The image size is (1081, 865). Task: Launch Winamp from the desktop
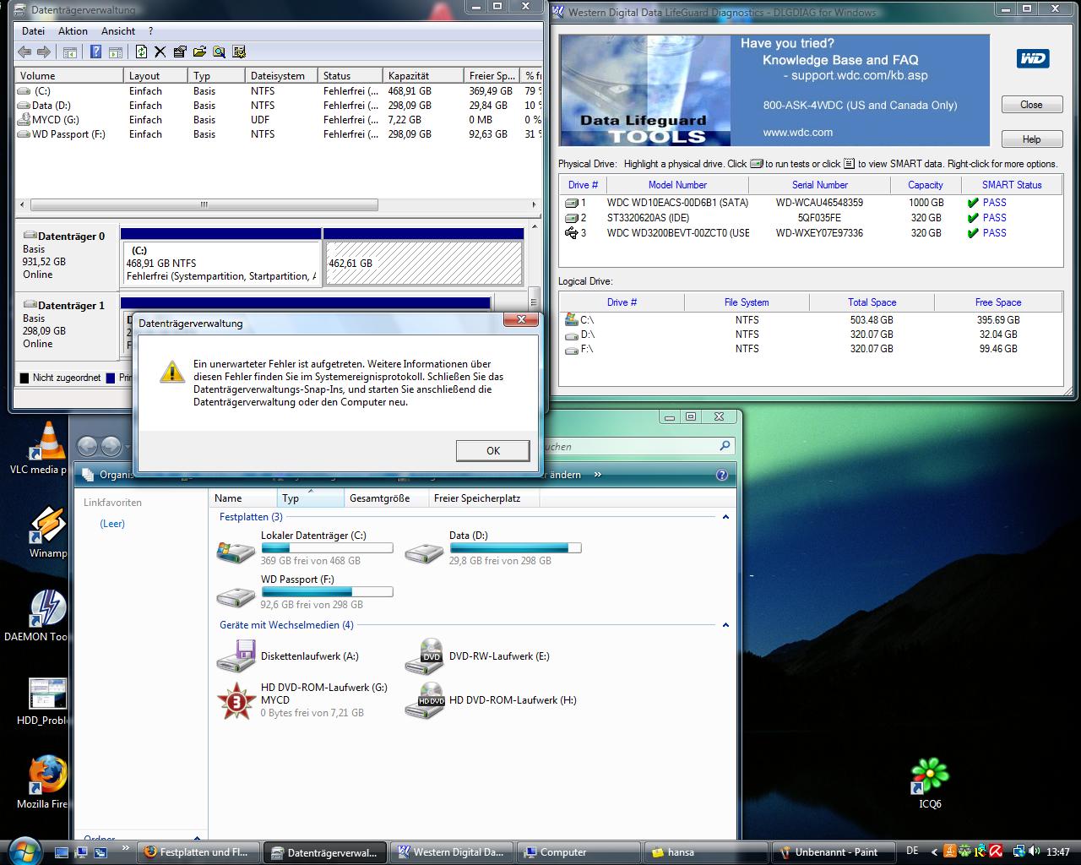pyautogui.click(x=47, y=532)
